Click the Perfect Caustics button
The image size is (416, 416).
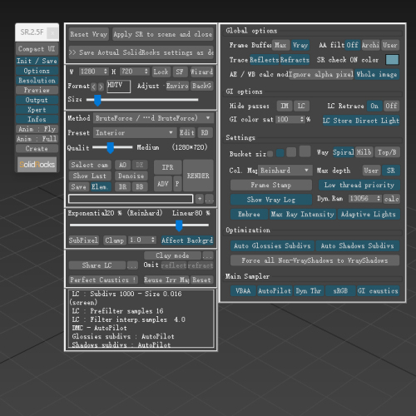click(103, 280)
